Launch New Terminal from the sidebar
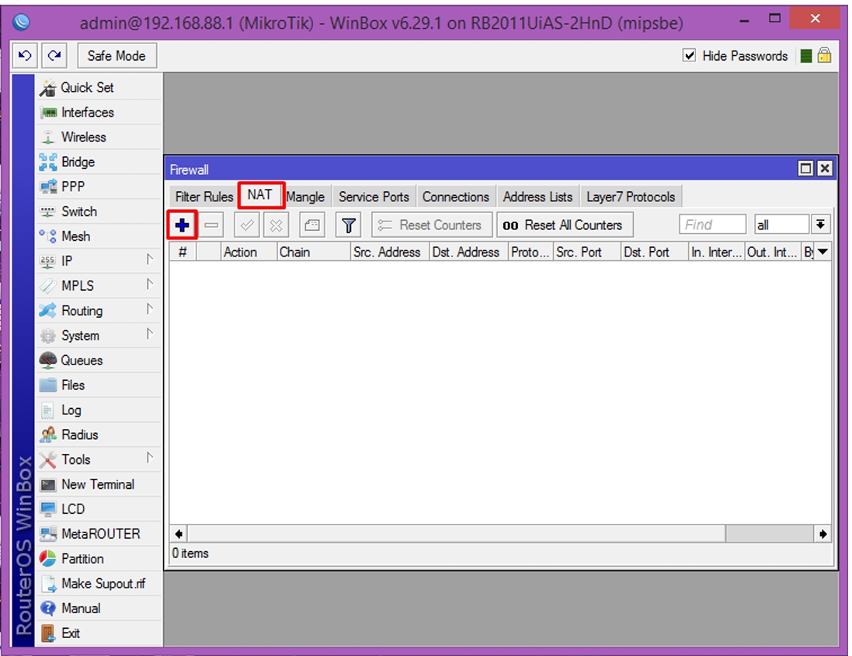 (99, 484)
